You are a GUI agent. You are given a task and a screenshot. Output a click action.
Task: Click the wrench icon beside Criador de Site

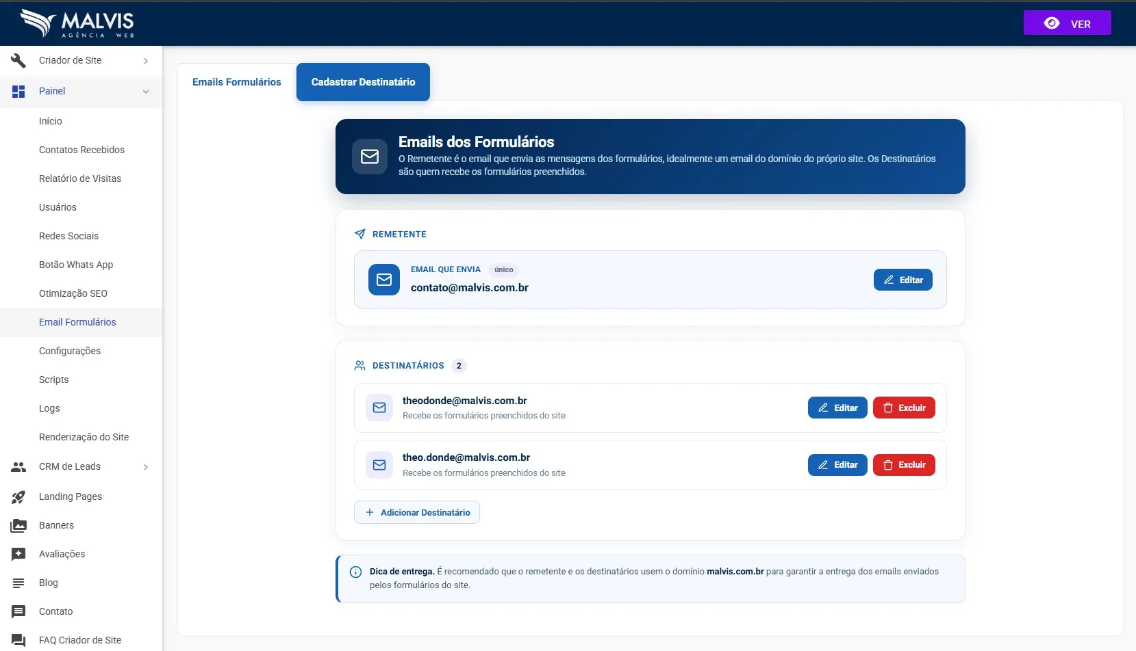tap(18, 60)
